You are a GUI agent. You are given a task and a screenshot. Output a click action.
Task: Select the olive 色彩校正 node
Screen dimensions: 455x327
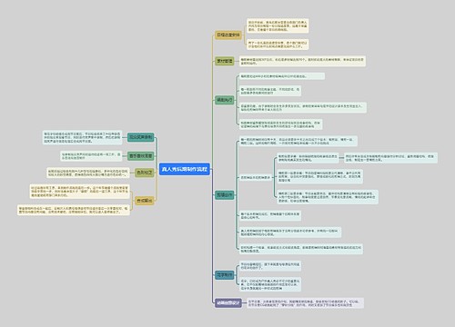coord(145,173)
